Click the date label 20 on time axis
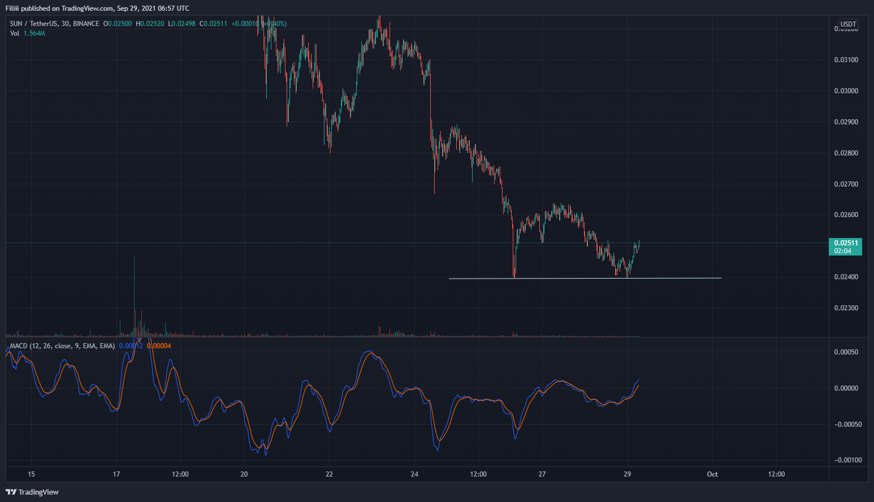Image resolution: width=874 pixels, height=502 pixels. (x=244, y=474)
